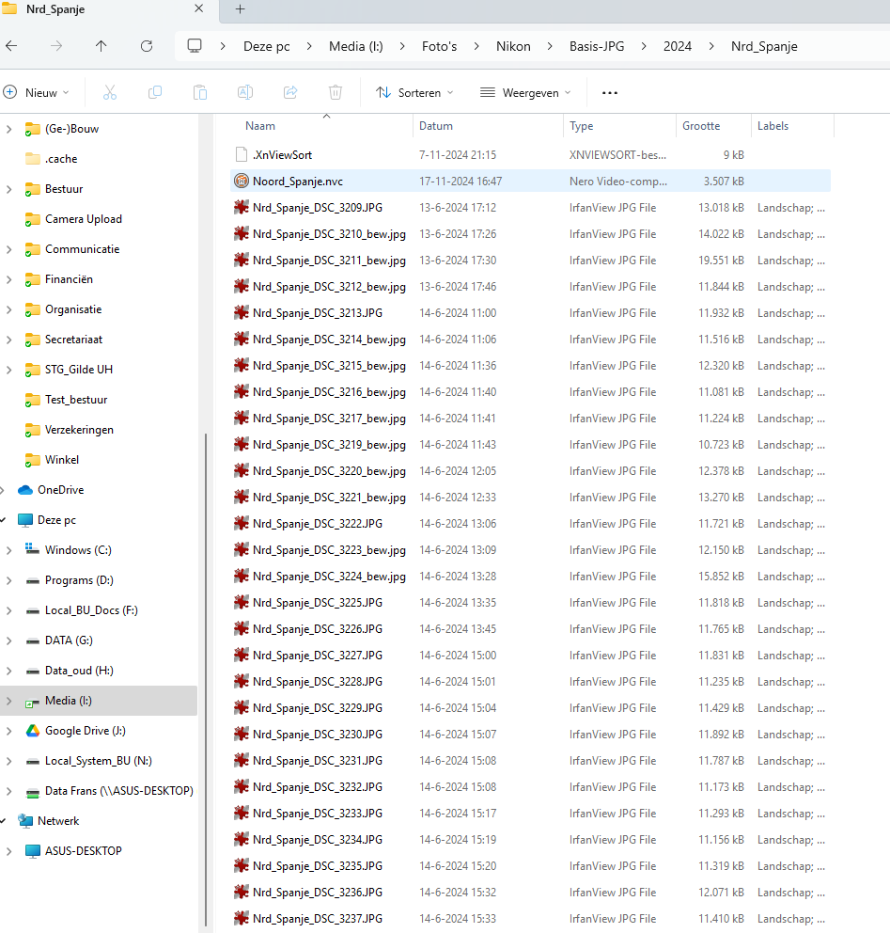The image size is (890, 933).
Task: Expand the (Ge-)Bouw folder
Action: coord(8,129)
